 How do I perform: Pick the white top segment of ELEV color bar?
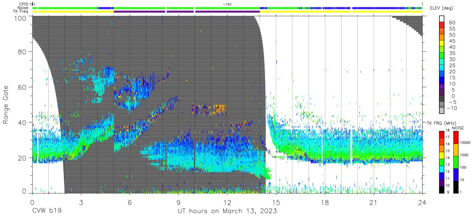(x=442, y=19)
